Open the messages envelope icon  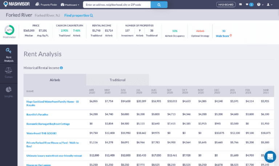pos(240,5)
